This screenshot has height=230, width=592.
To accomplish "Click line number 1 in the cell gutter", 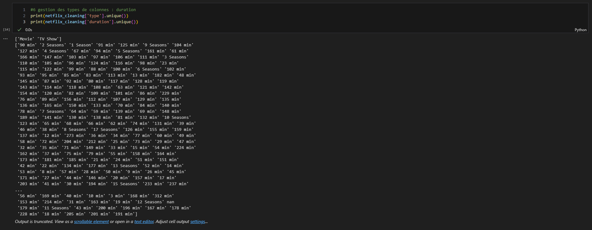I will [x=24, y=10].
